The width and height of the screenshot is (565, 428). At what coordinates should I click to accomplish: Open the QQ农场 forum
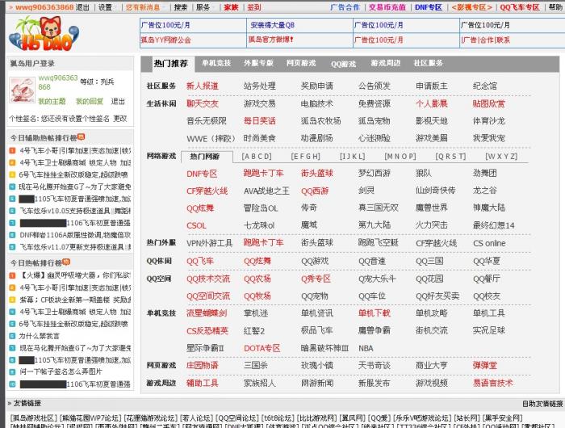pos(257,279)
